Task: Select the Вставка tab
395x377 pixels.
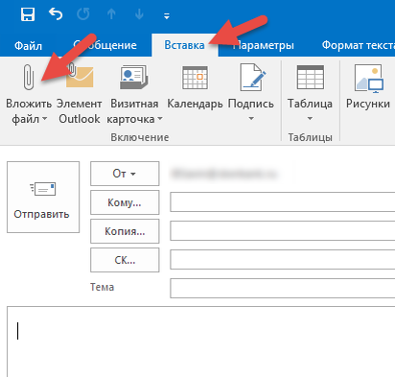Action: tap(184, 45)
